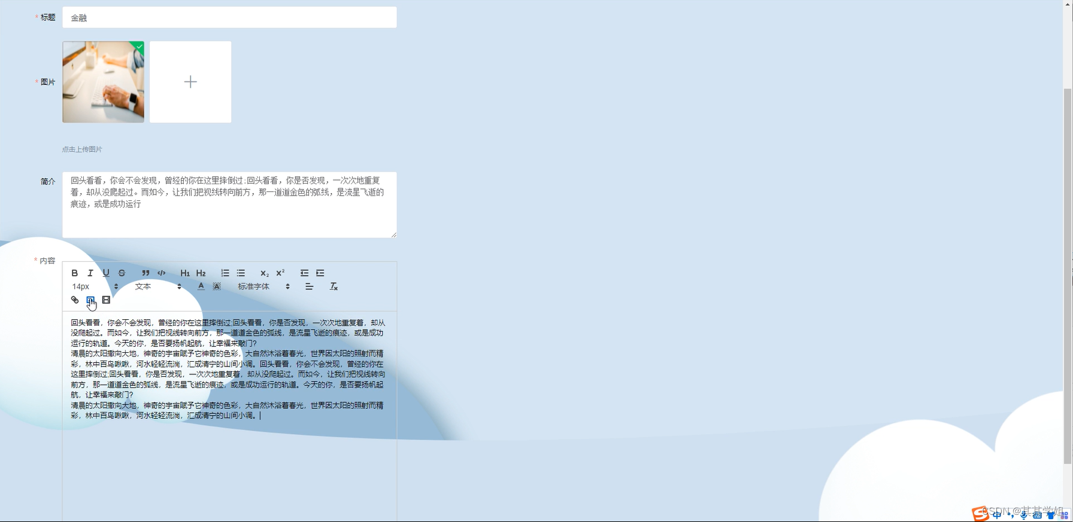The width and height of the screenshot is (1073, 522).
Task: Increase the text indent
Action: point(320,273)
